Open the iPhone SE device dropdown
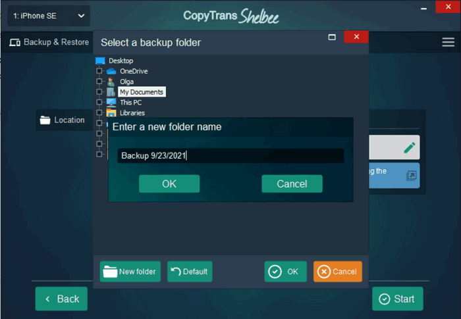Viewport: 461px width, 319px height. (49, 16)
